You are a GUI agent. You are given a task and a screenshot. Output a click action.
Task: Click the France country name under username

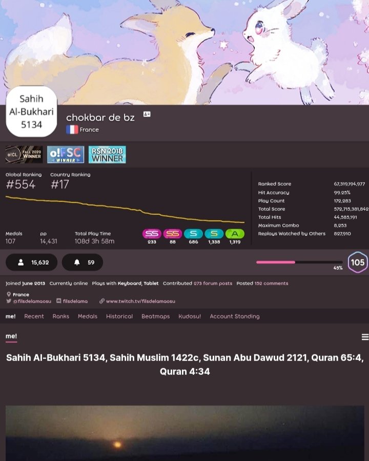[89, 130]
